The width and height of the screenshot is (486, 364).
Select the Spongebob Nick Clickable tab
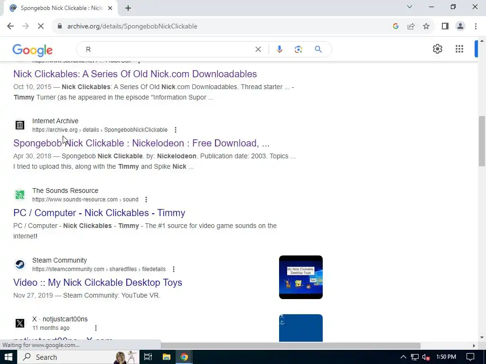click(61, 9)
